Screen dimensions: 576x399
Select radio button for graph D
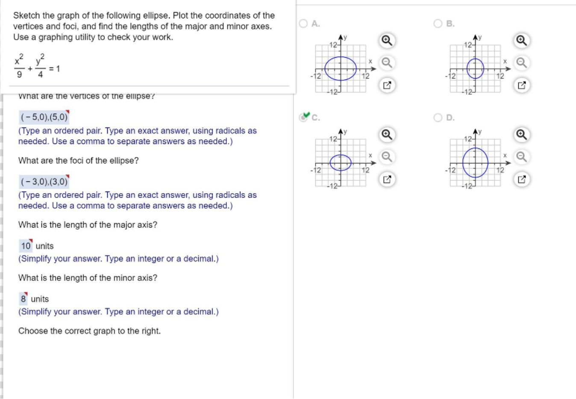click(437, 118)
